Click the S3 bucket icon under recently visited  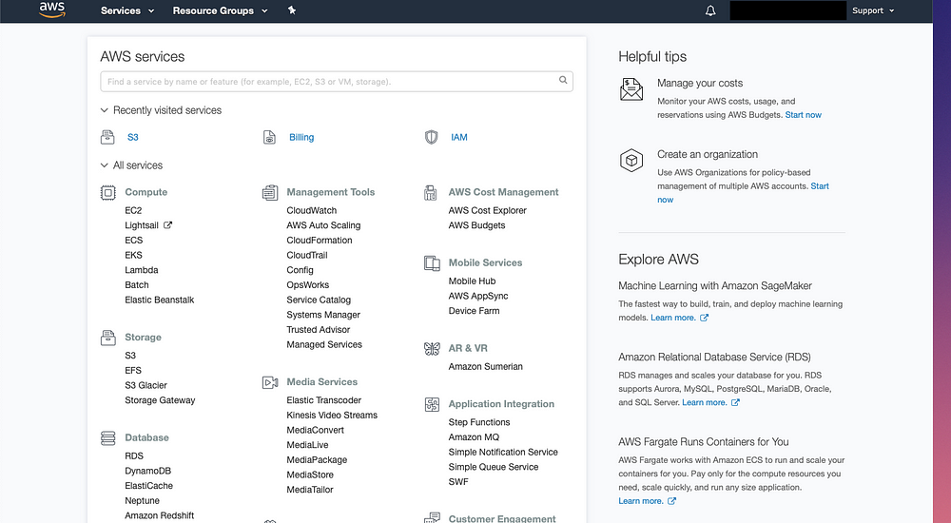pos(107,137)
